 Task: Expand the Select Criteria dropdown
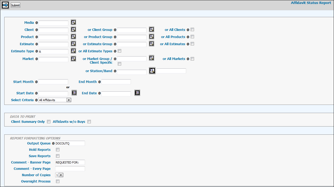[x=69, y=100]
